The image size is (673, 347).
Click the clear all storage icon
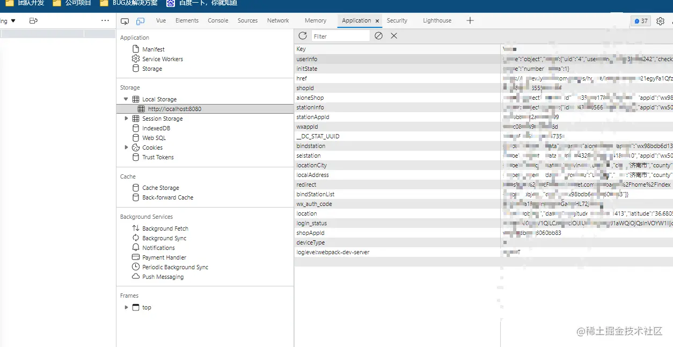[378, 35]
